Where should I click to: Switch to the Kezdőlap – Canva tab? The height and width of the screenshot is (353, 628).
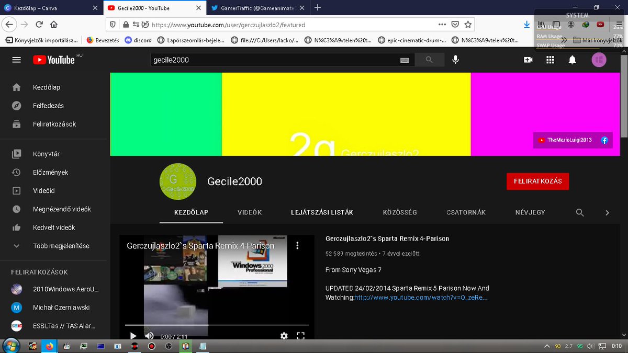click(50, 8)
